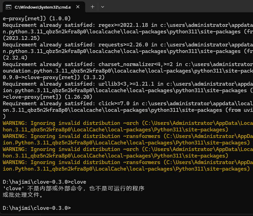Click the '或批处理文件。' output line

coord(23,195)
